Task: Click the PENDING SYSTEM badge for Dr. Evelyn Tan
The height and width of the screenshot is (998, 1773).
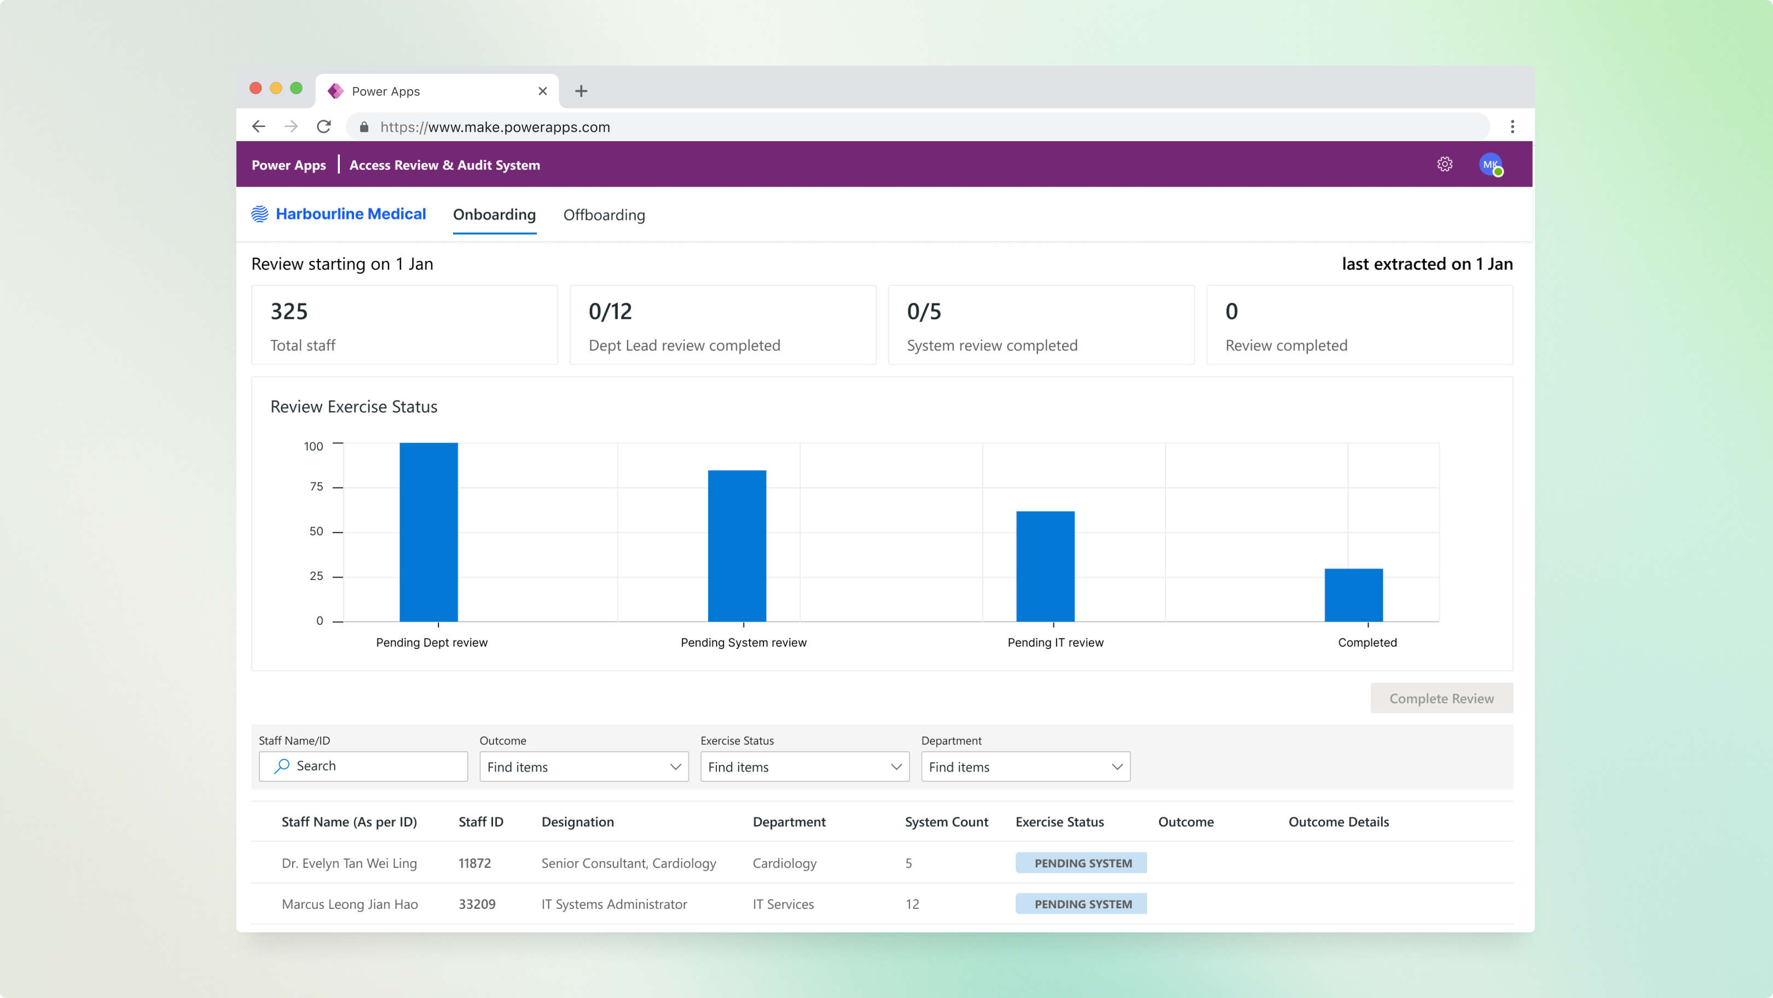Action: (x=1081, y=862)
